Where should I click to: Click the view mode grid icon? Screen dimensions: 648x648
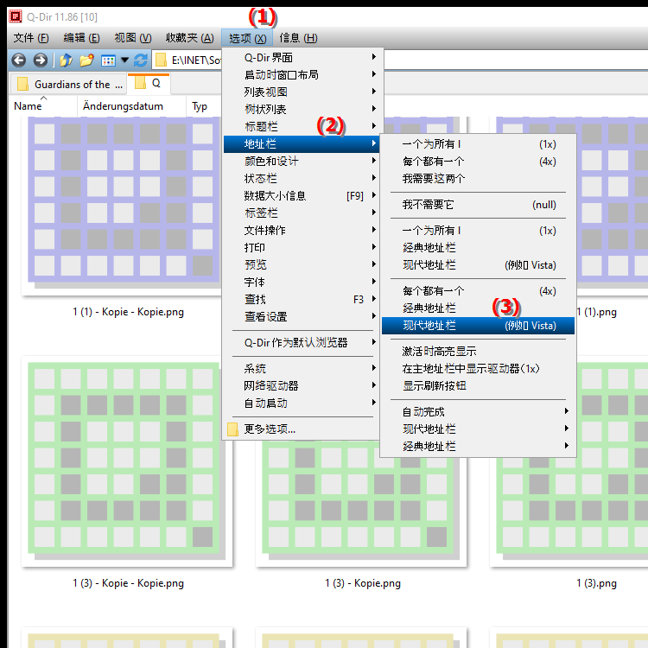(108, 60)
